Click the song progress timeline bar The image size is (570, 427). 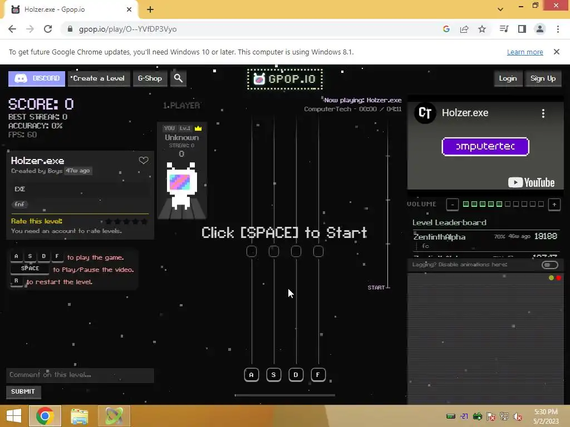pos(388,203)
